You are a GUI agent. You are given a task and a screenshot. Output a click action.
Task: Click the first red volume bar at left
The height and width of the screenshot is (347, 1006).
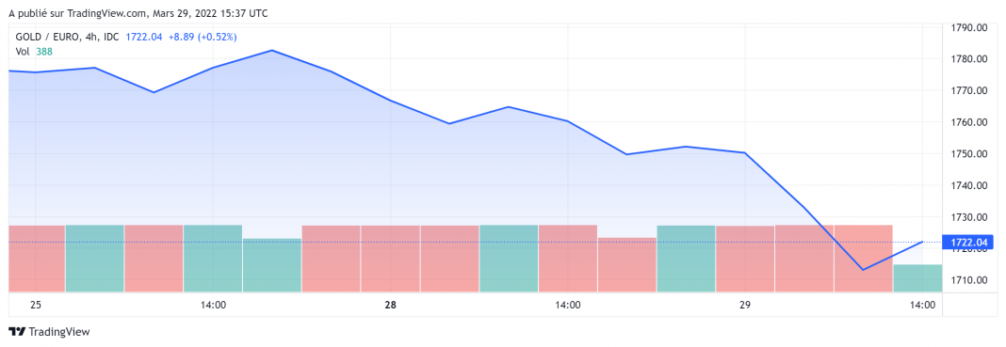tap(37, 259)
